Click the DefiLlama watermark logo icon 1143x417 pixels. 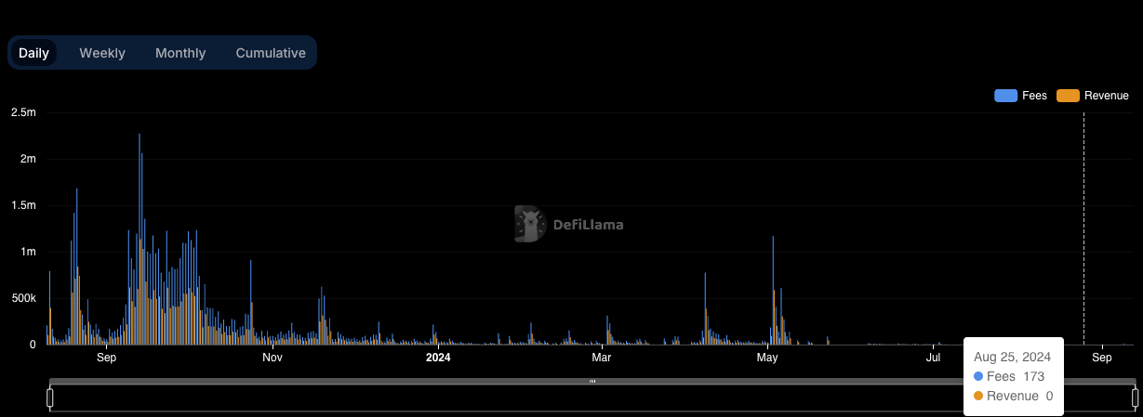tap(529, 224)
